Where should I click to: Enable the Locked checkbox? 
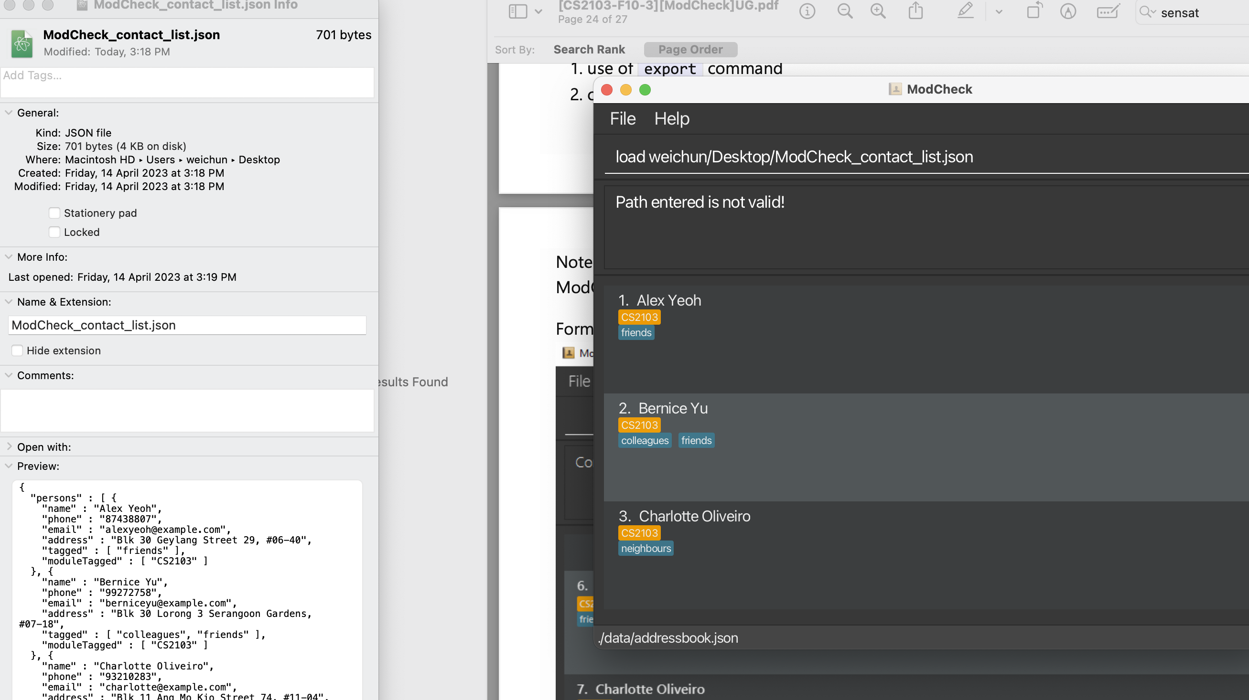point(54,232)
